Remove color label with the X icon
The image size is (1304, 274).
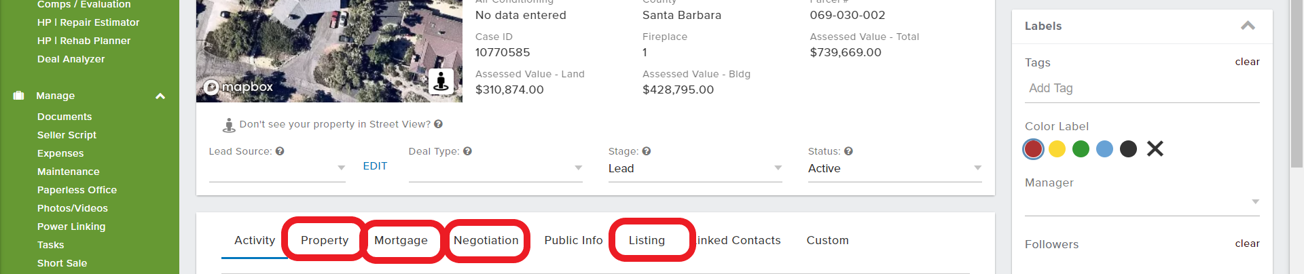coord(1155,149)
